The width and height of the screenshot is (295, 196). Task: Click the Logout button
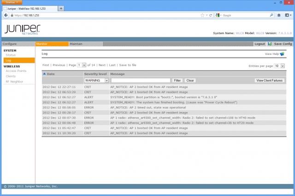coord(260,44)
